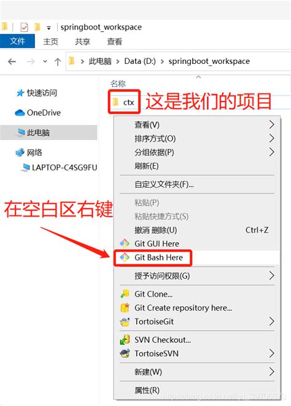Click the TortoiseGit icon
The width and height of the screenshot is (291, 406).
125,322
